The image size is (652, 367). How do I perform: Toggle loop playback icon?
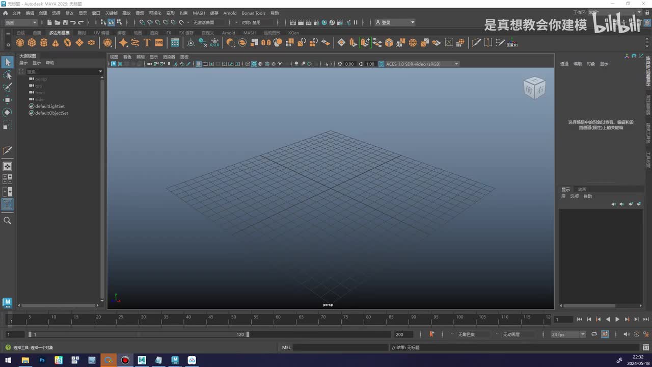(594, 334)
